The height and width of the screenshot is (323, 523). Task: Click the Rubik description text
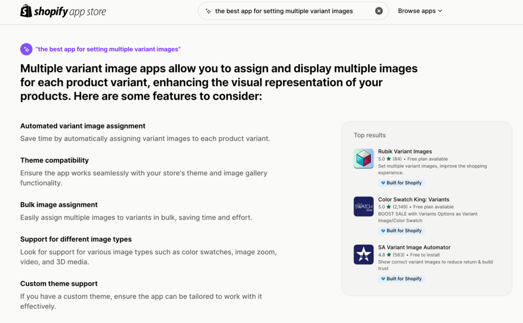(x=432, y=169)
